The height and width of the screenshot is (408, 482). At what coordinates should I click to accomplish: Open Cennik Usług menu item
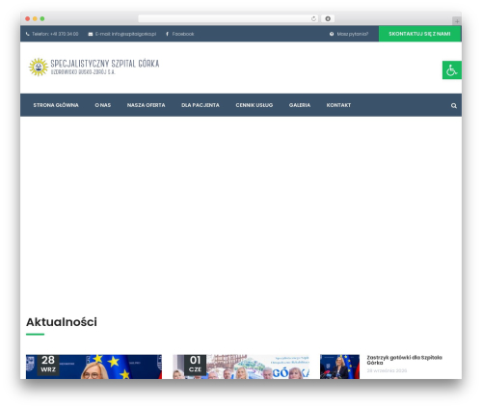pos(254,105)
